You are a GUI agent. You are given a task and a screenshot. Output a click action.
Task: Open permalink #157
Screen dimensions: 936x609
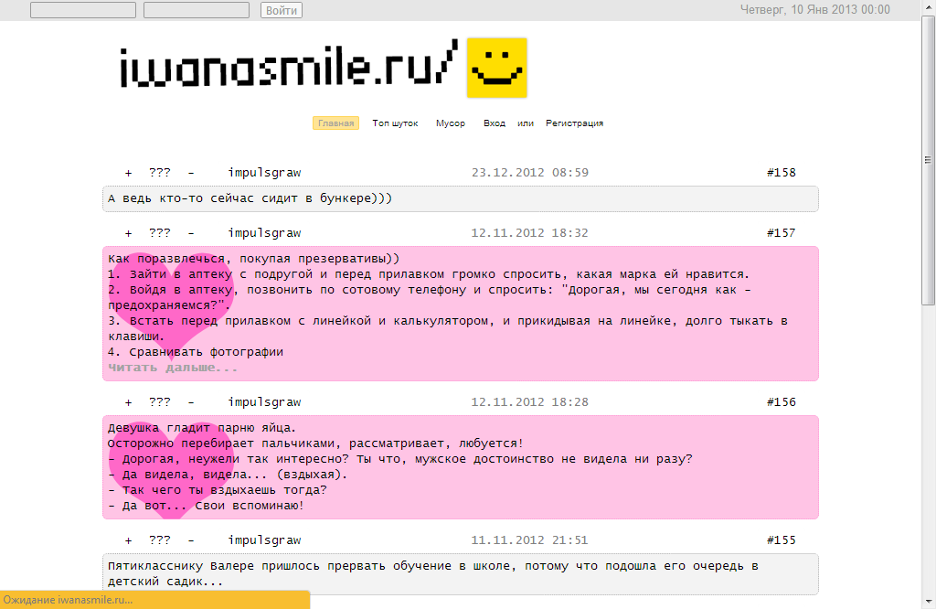point(782,233)
